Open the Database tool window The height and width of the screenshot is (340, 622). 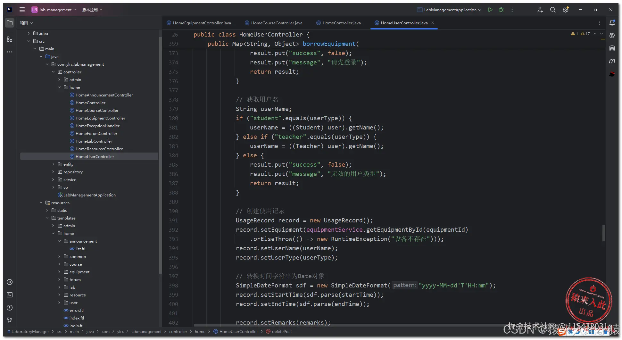[612, 48]
